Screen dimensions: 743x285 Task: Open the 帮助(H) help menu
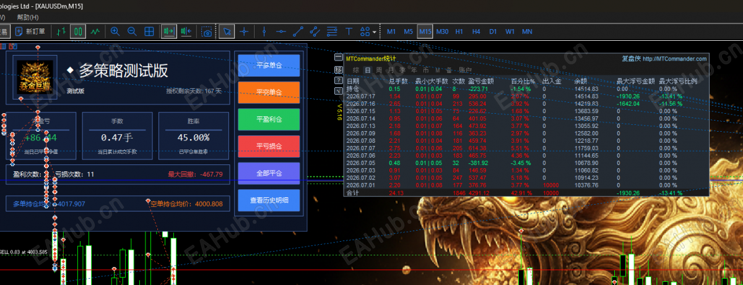27,17
